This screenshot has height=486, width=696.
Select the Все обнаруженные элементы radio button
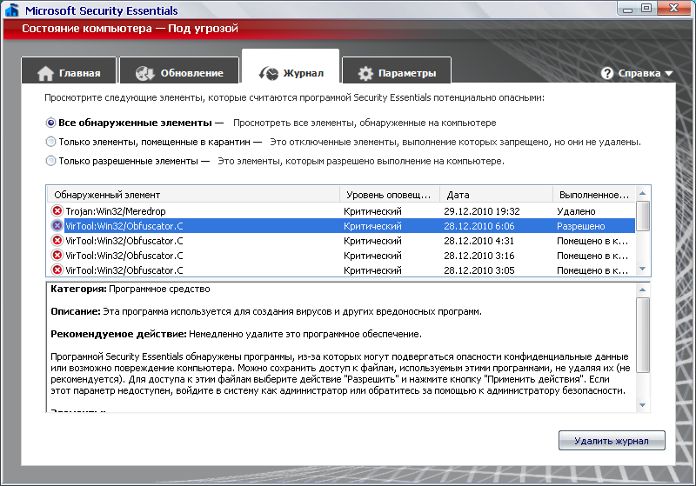coord(51,123)
